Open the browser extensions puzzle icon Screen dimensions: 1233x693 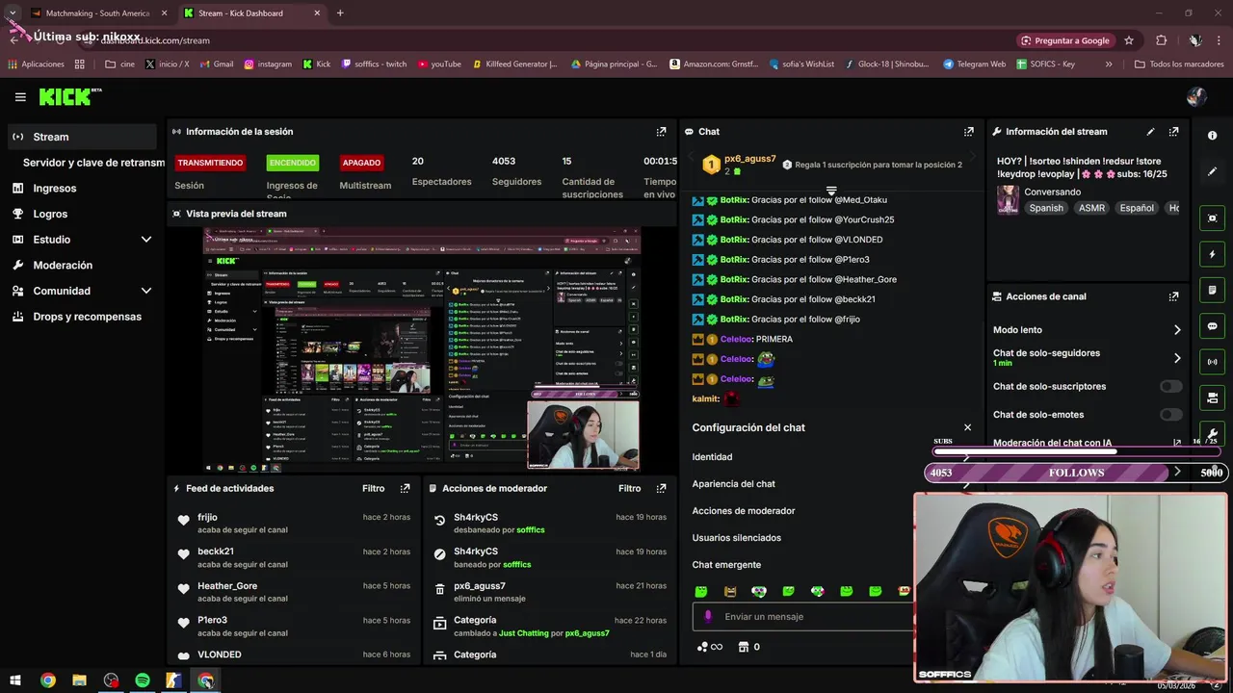pyautogui.click(x=1161, y=40)
